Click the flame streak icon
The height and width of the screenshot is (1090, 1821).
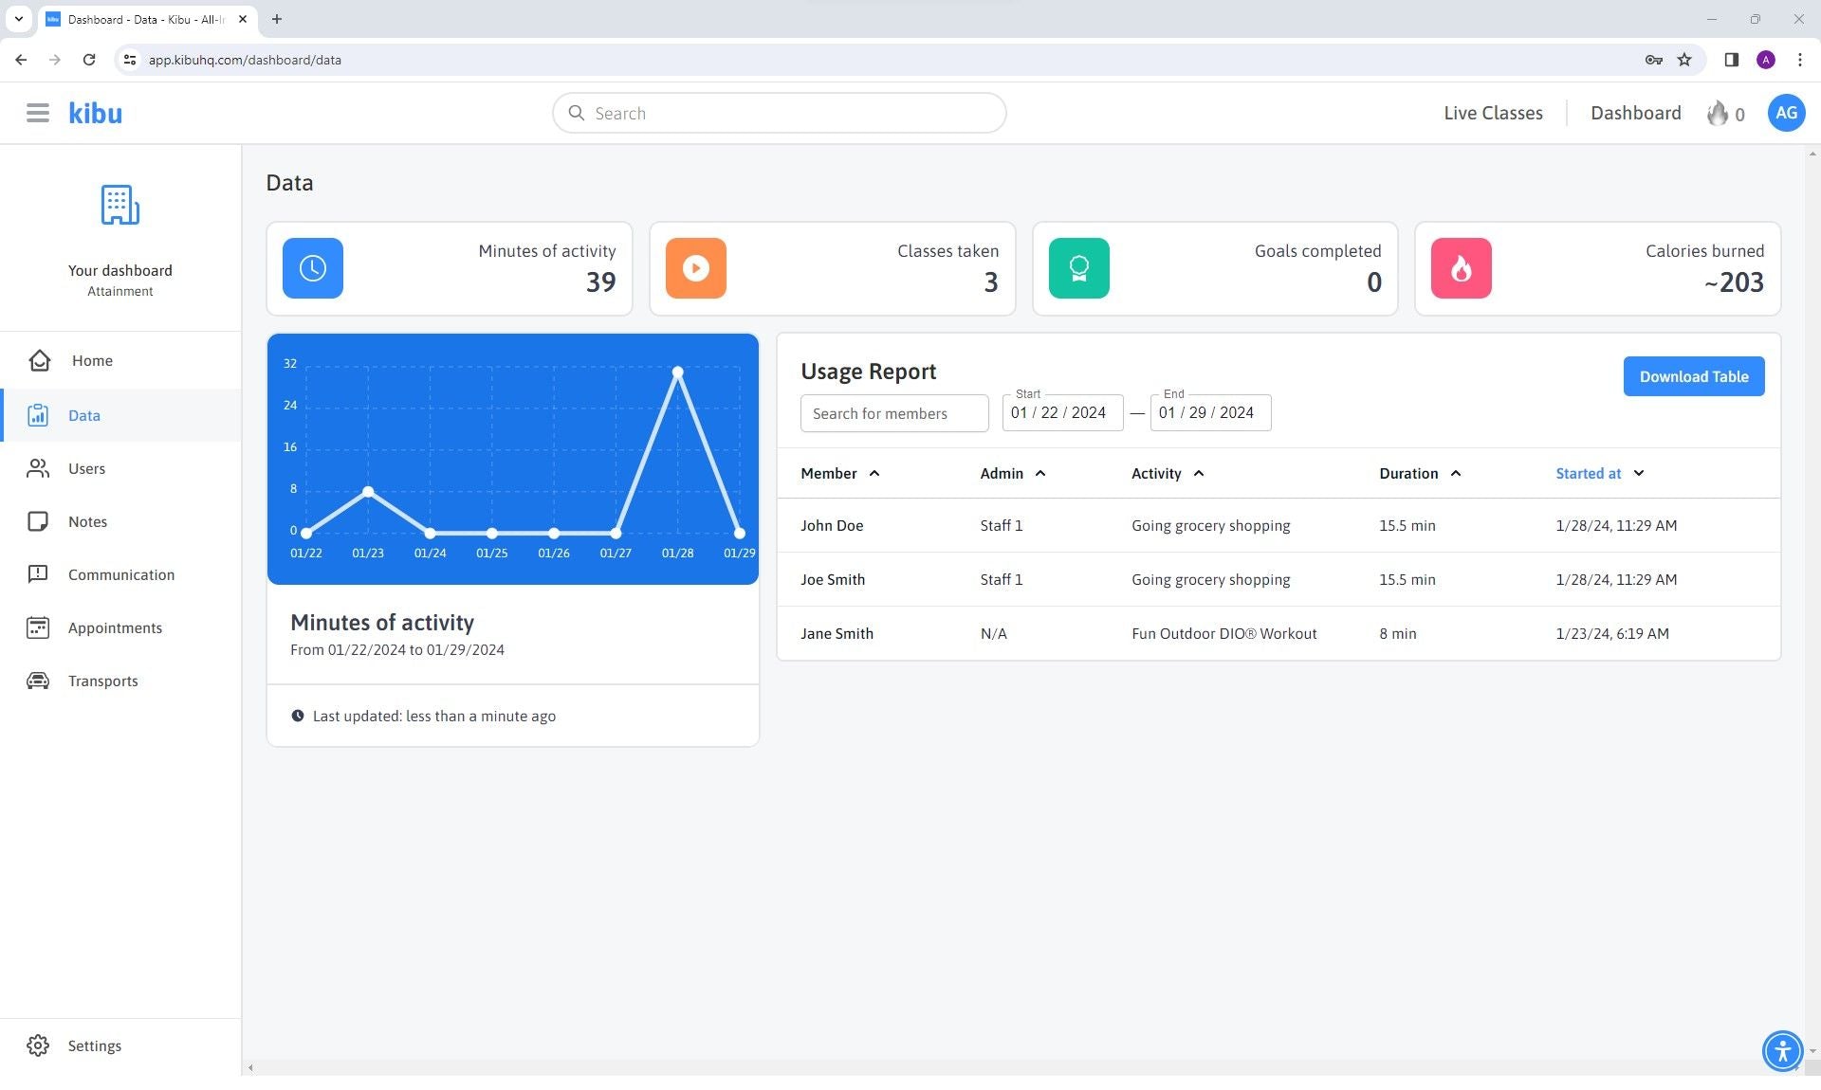pos(1717,114)
